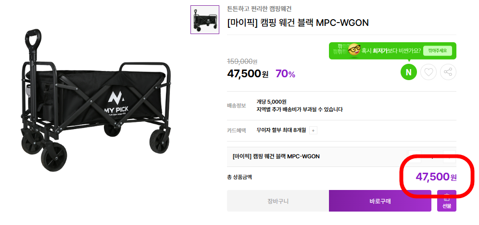Add item to cart via 장바구니

278,201
